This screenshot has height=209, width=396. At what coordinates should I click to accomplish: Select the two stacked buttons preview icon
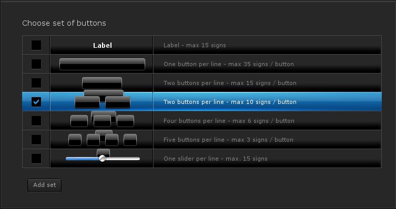pyautogui.click(x=102, y=83)
